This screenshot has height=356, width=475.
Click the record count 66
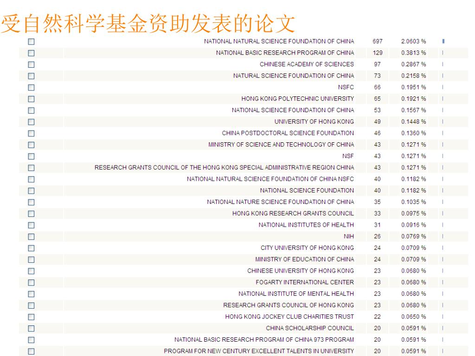tap(377, 87)
